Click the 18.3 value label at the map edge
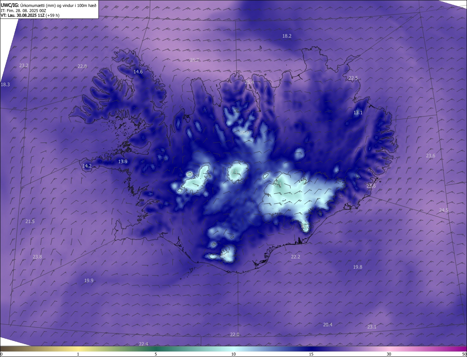467x357 pixels. (x=5, y=84)
